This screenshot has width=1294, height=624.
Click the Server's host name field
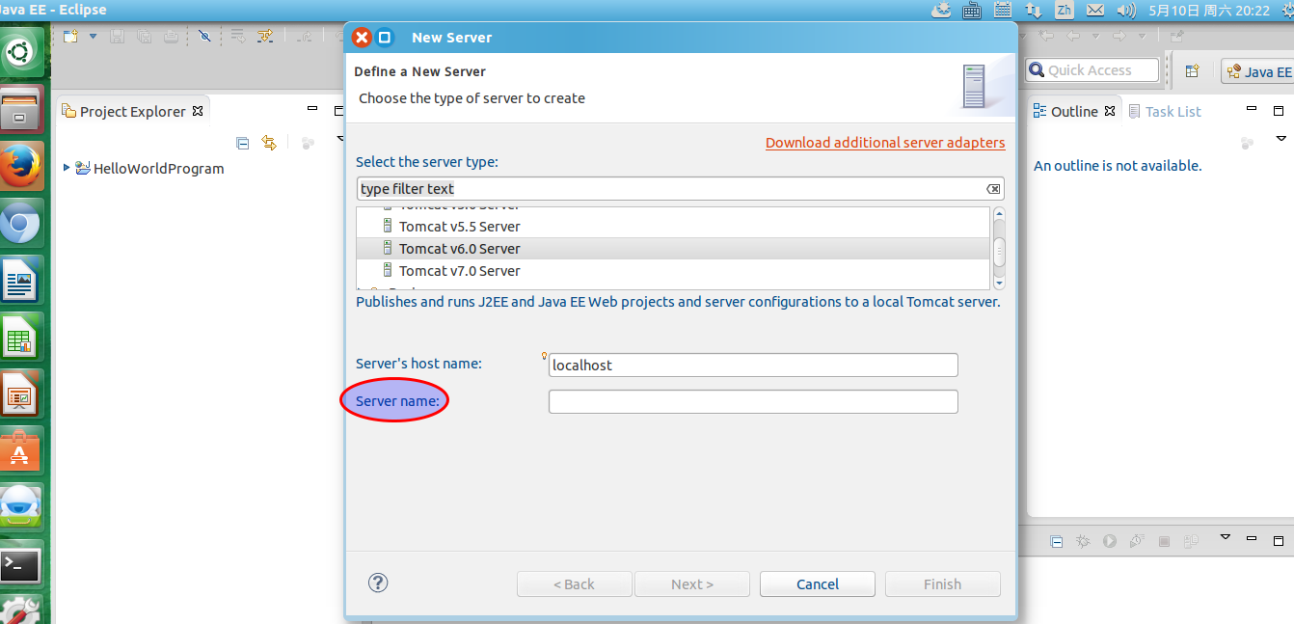tap(753, 366)
